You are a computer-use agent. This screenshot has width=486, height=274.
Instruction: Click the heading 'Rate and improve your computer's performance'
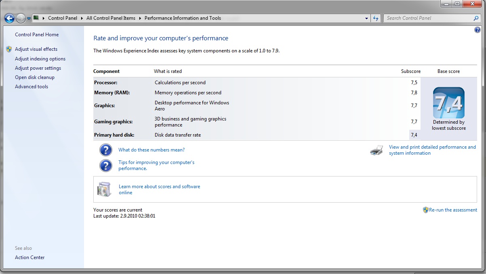161,38
